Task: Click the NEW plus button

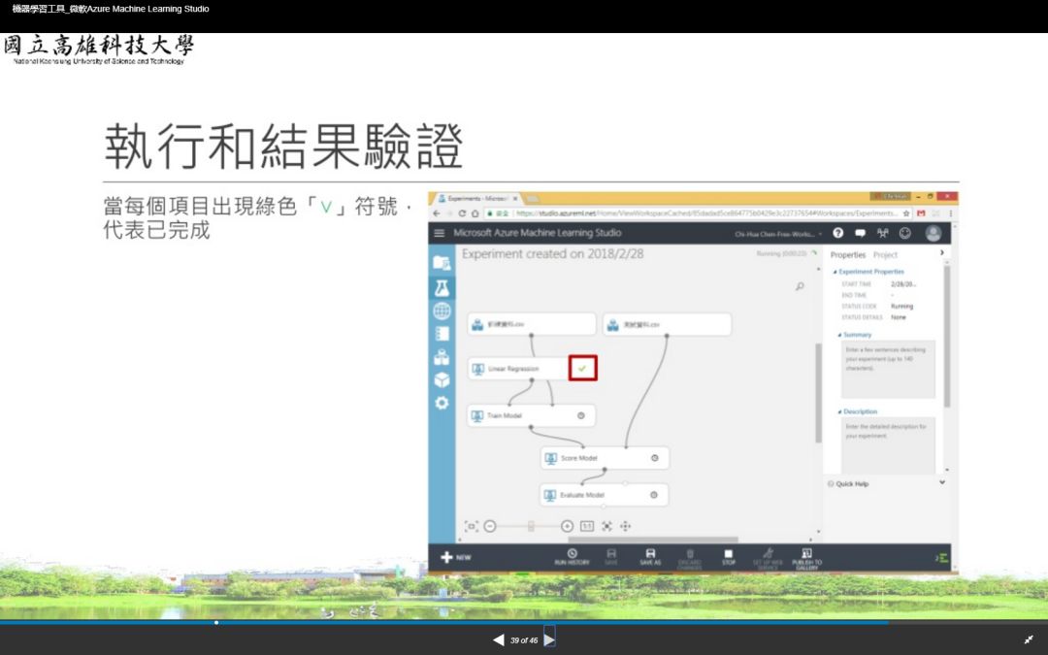Action: coord(455,557)
